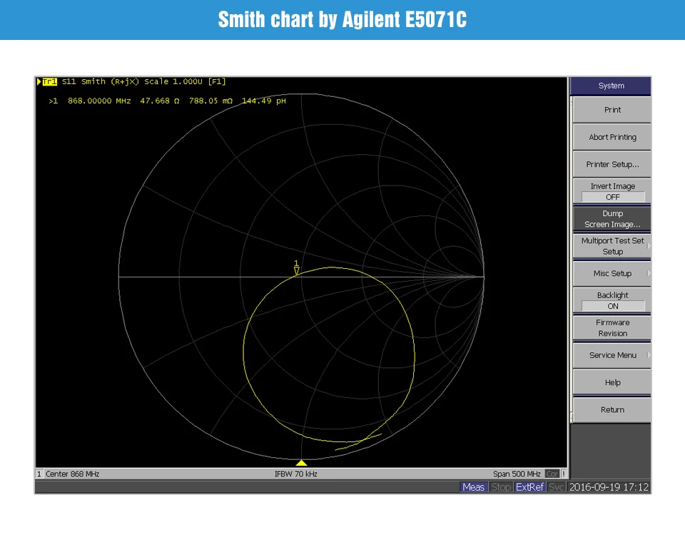Click the Abort Printing softkey

click(612, 137)
